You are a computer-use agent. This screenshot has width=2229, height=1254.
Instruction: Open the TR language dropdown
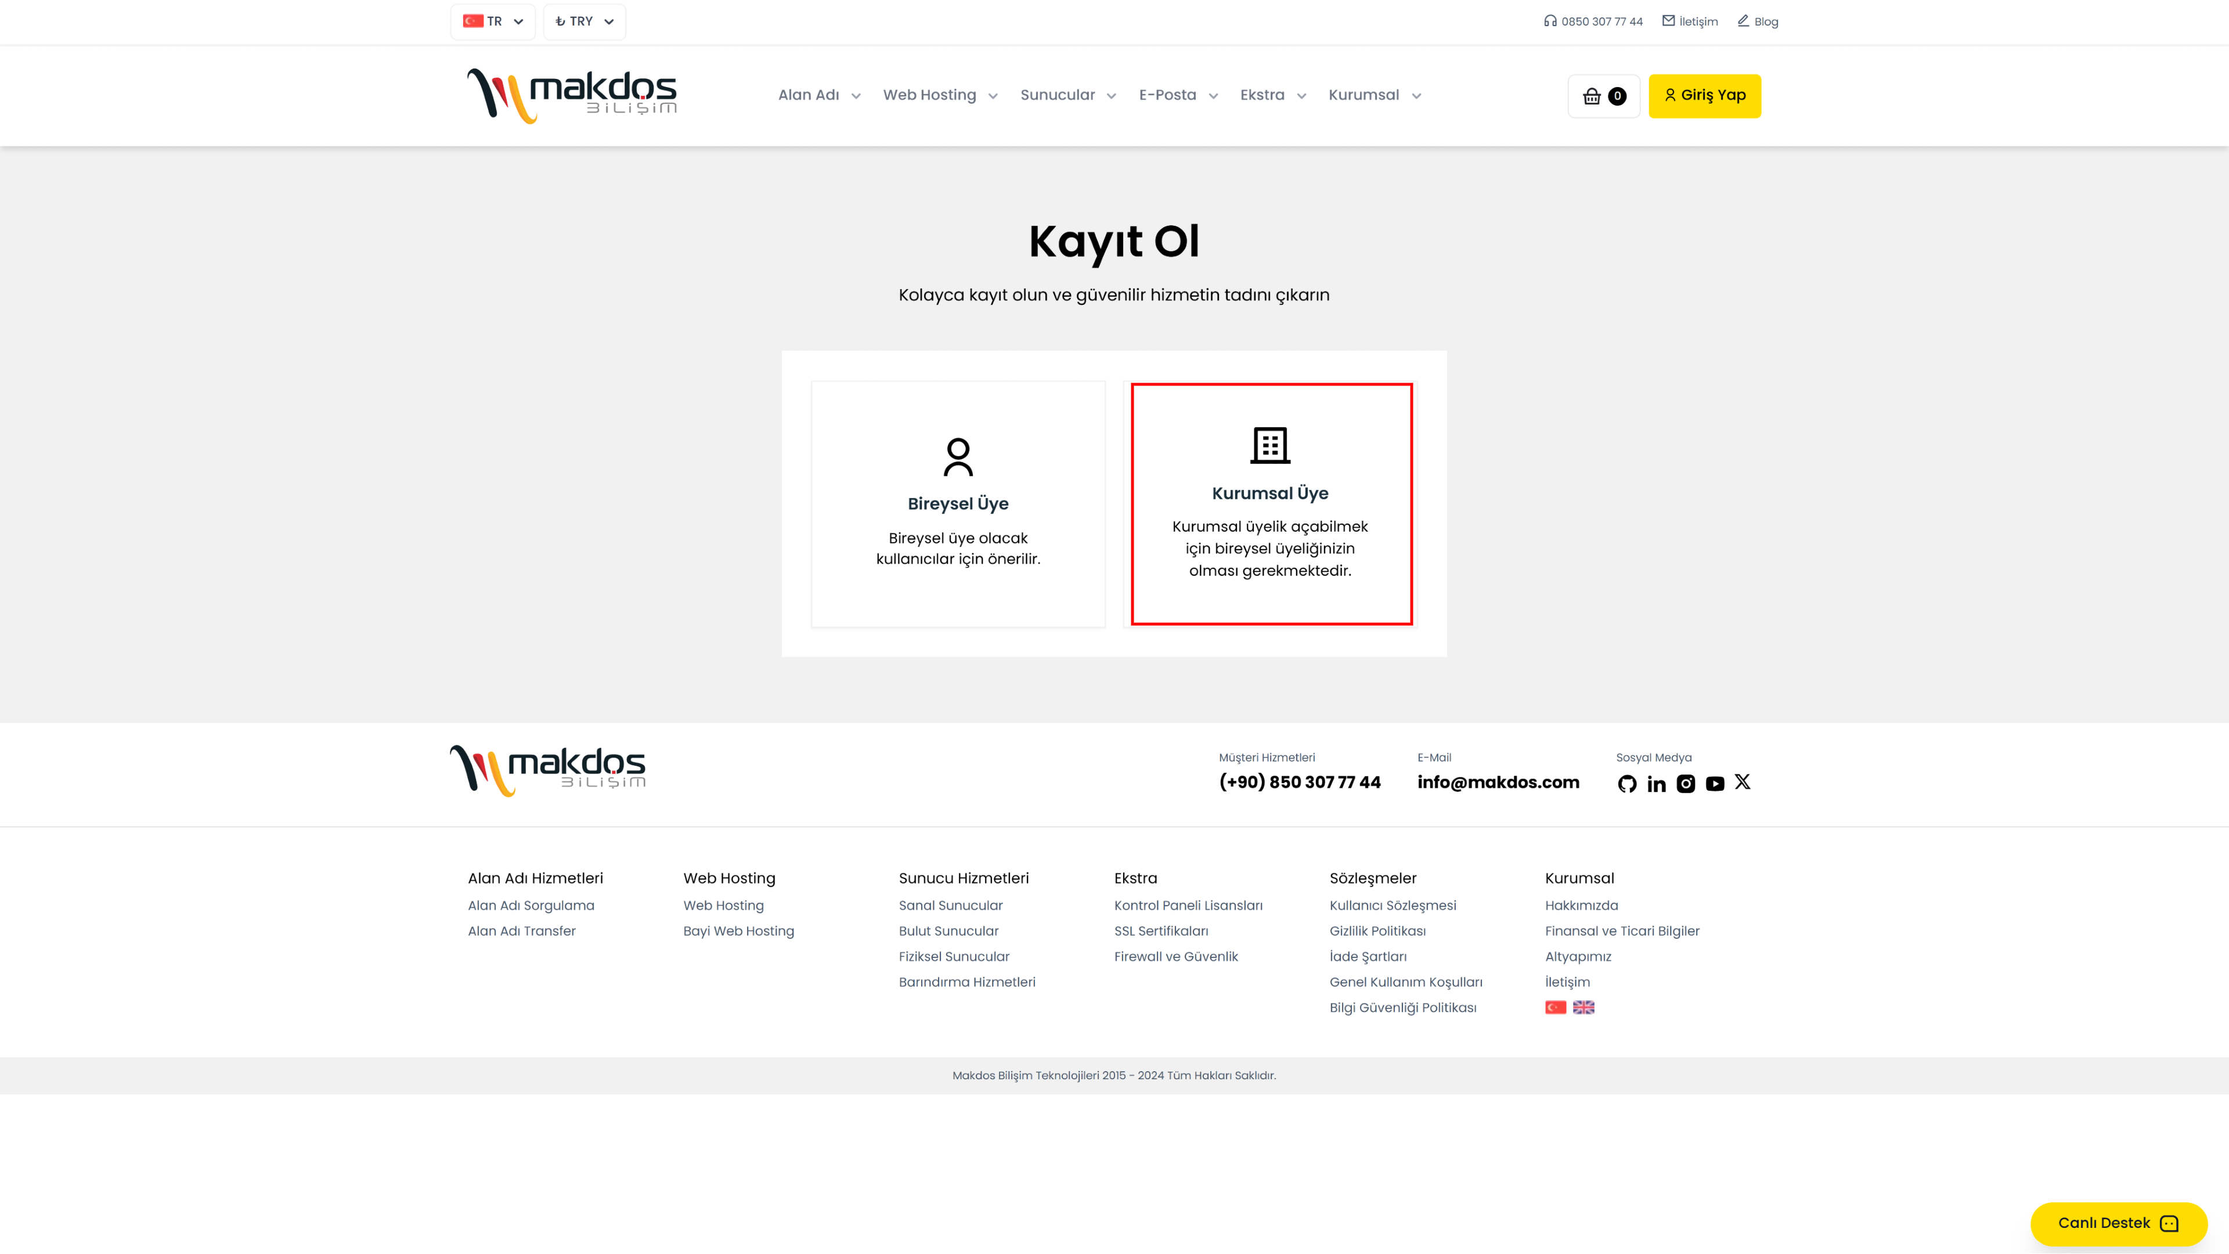click(492, 21)
